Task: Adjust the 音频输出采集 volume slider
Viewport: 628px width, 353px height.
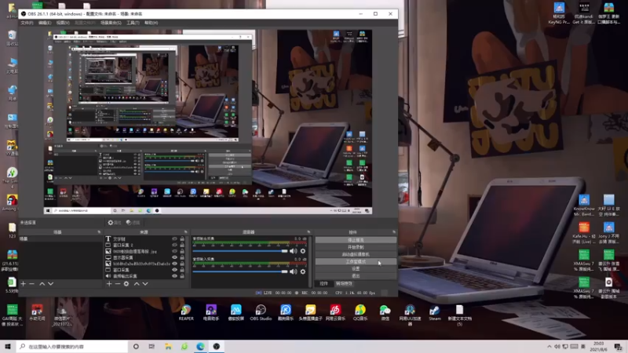Action: click(x=240, y=251)
